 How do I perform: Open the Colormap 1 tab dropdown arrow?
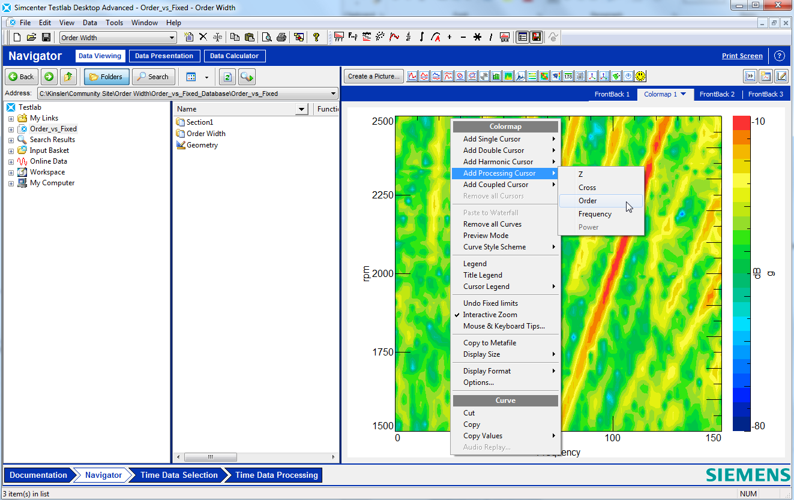tap(683, 94)
